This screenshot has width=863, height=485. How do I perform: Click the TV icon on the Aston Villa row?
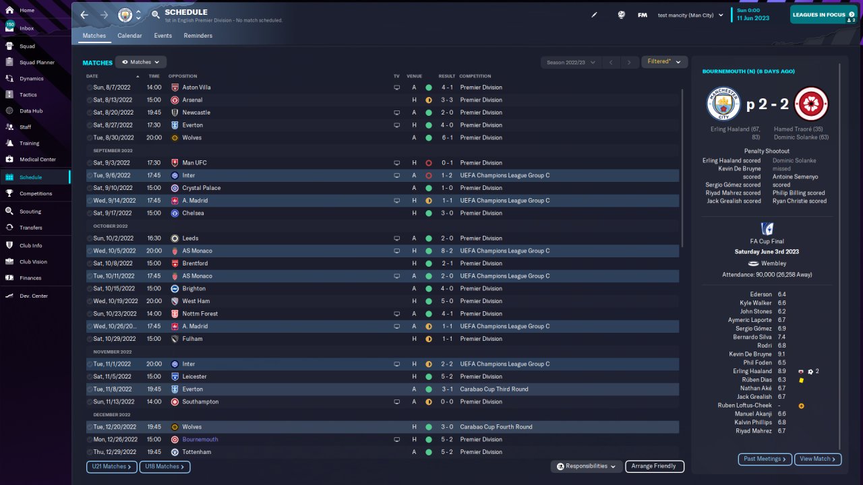click(x=396, y=88)
